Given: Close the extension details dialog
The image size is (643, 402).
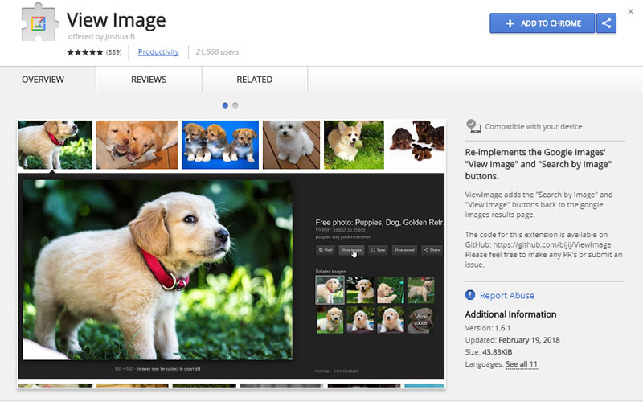Looking at the screenshot, I should (630, 11).
